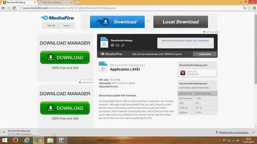Click the address bar URL
Viewport: 257px width, 144px height.
pos(69,8)
